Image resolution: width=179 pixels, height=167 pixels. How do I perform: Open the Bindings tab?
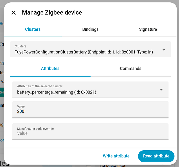tap(90, 29)
